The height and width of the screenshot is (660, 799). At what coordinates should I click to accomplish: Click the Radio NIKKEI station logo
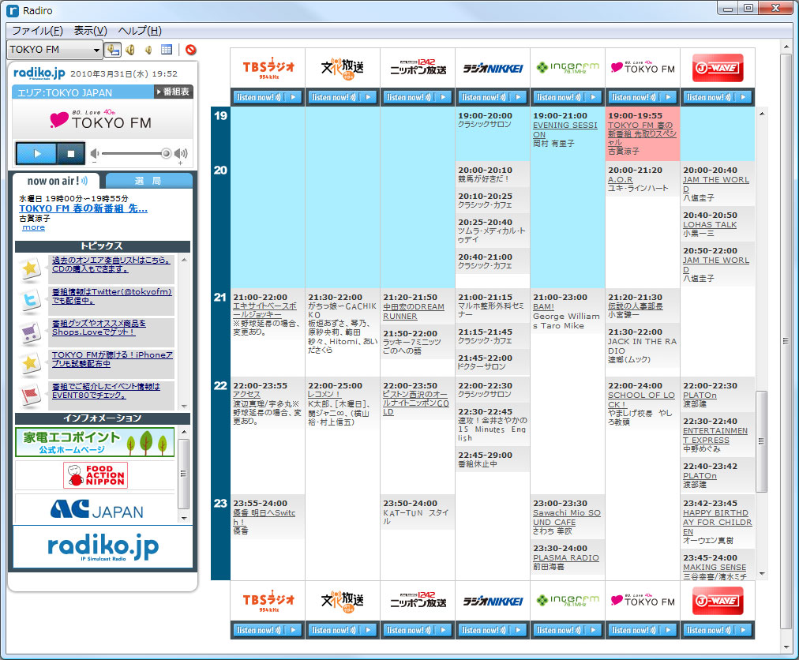click(492, 68)
